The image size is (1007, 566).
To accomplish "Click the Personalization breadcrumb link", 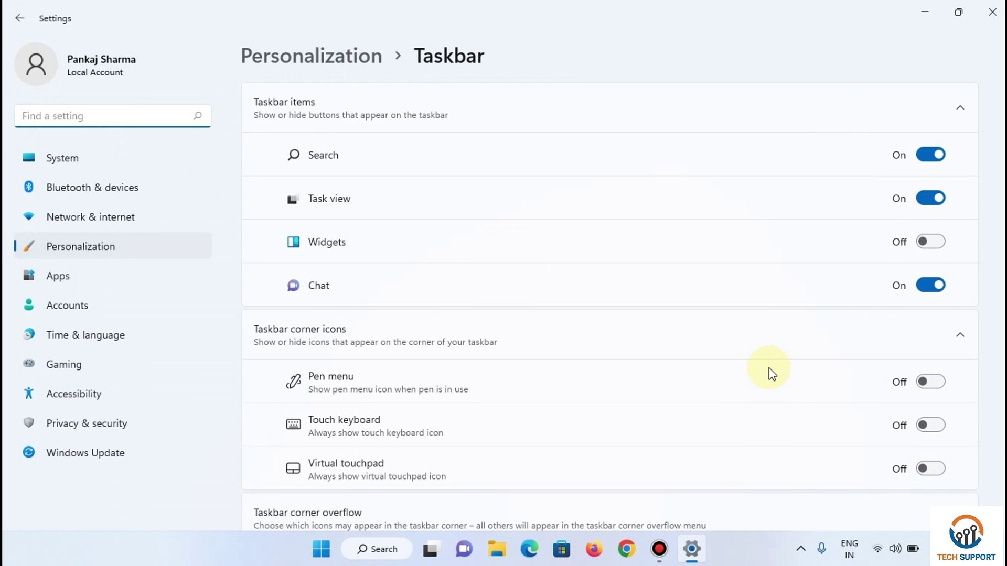I will (x=311, y=56).
